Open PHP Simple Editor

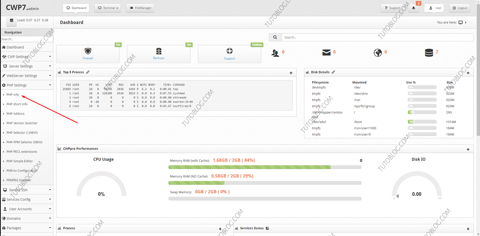(x=19, y=161)
